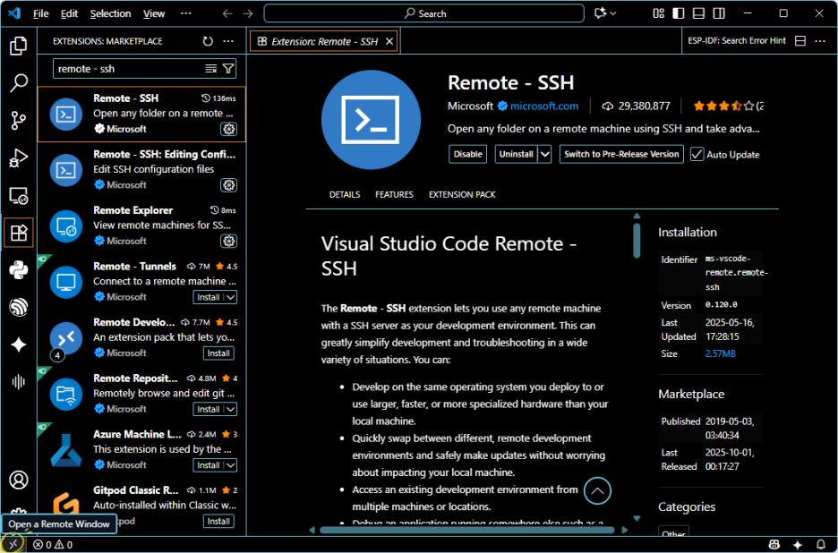Click Switch to Pre-Release Version
Screen dimensions: 838x553
(621, 155)
